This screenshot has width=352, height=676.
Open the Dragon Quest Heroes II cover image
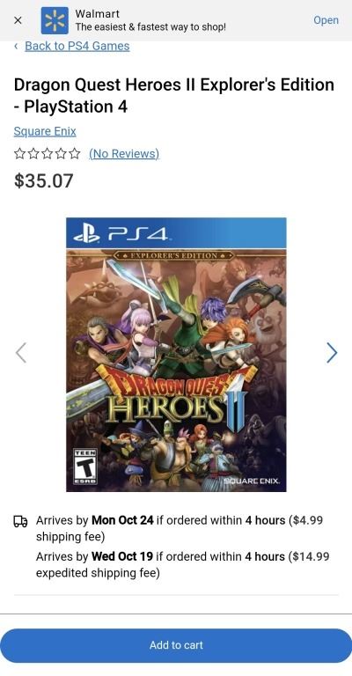point(176,355)
